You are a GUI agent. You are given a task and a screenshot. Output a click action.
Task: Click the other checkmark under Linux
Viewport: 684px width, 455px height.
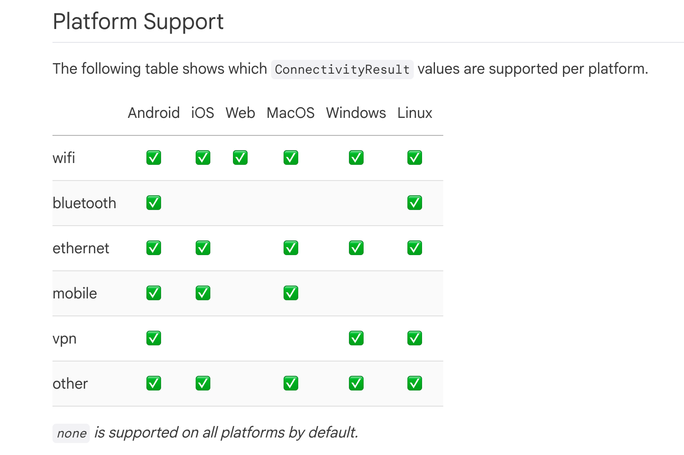415,383
